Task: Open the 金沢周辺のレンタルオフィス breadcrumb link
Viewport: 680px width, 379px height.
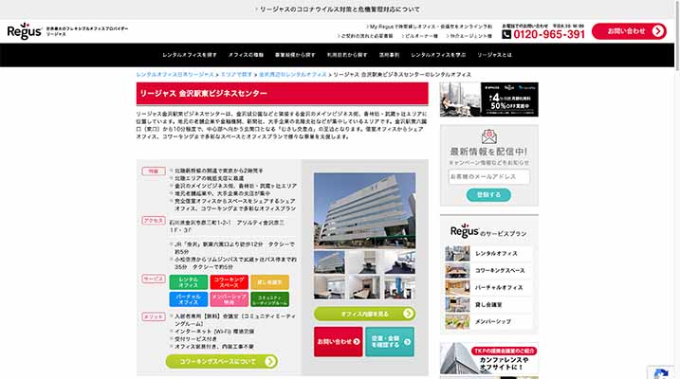Action: (293, 75)
